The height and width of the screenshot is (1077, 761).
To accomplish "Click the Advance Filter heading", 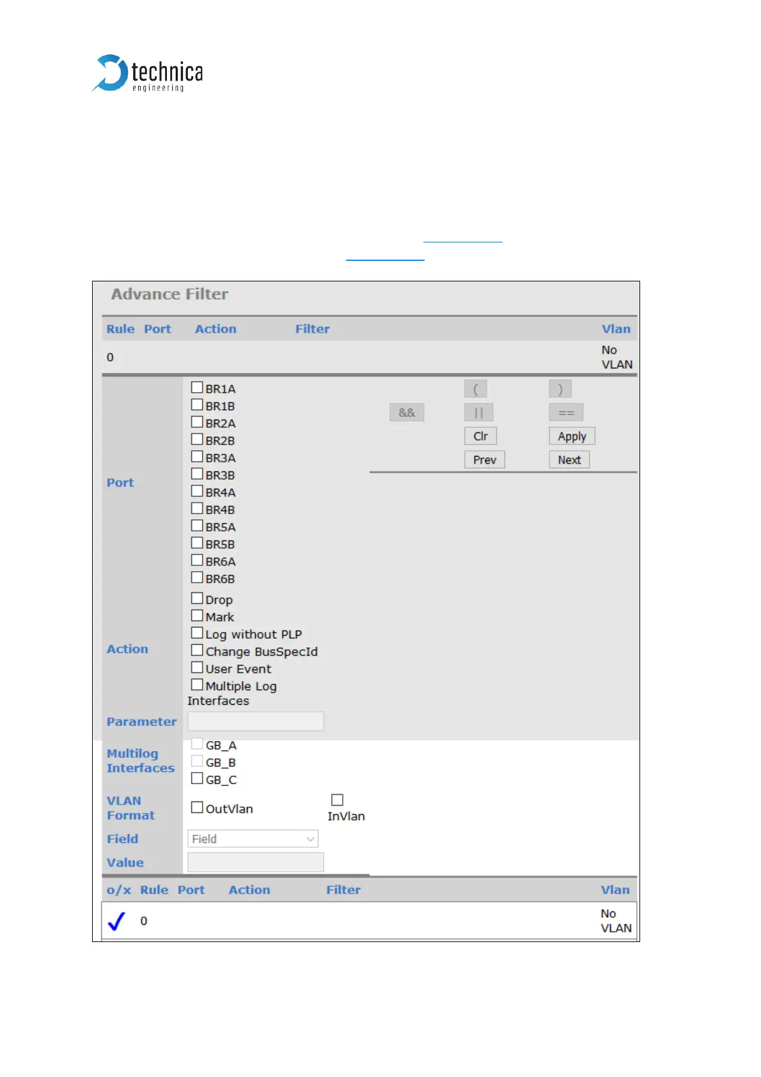I will coord(169,294).
